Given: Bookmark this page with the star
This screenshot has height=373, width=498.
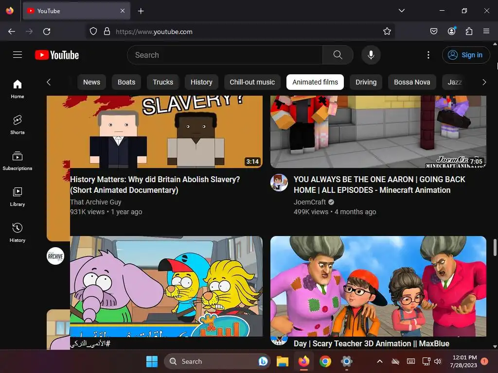Looking at the screenshot, I should click(387, 32).
